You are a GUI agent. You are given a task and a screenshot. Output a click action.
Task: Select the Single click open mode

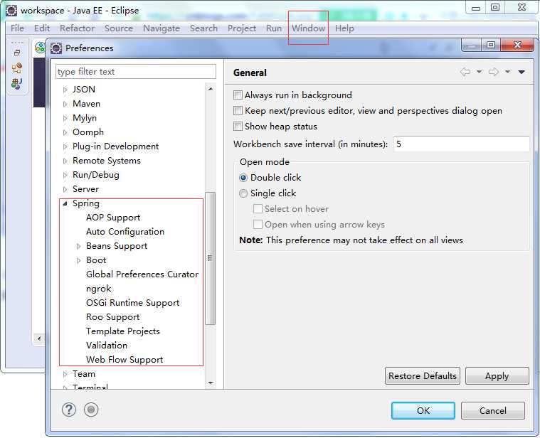[243, 193]
